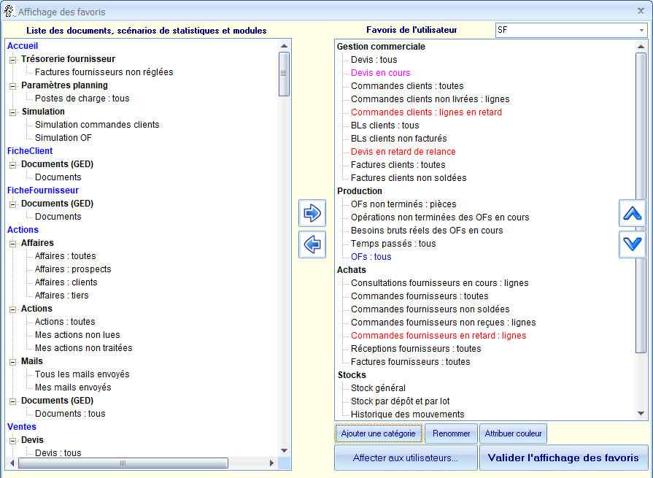
Task: Click the left arrow to remove favorite
Action: coord(312,244)
